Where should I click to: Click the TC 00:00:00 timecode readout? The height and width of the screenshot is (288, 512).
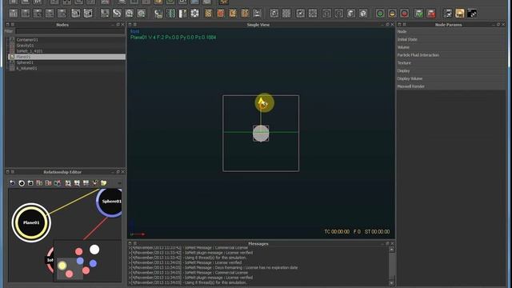337,231
